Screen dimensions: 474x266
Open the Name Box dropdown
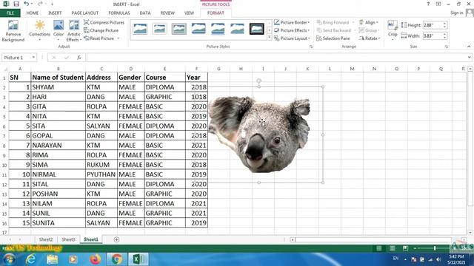tap(33, 58)
